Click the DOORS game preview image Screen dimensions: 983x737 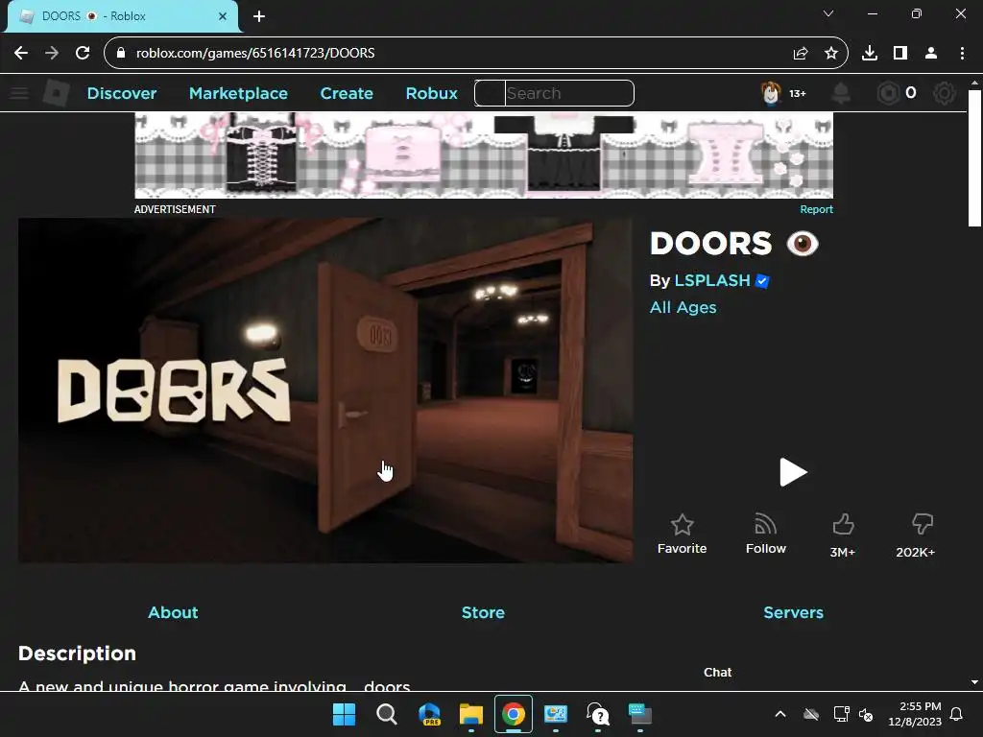click(x=325, y=391)
